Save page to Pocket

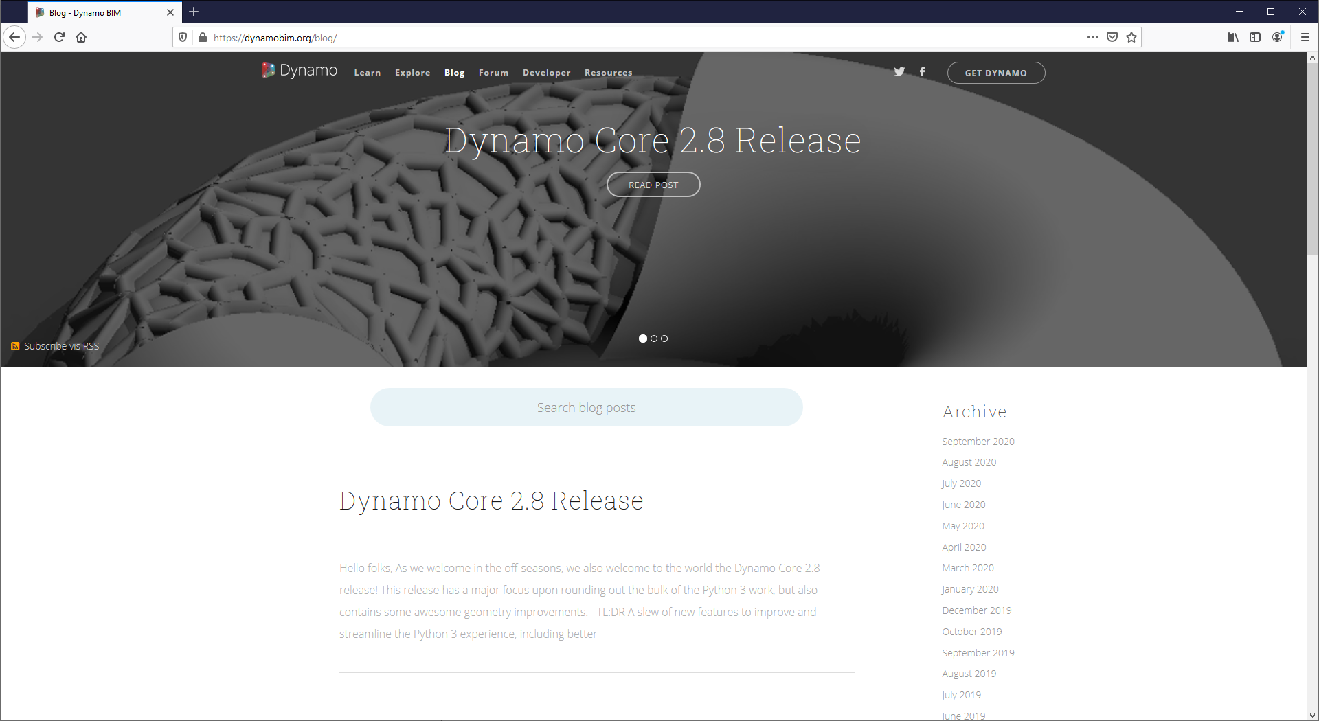[x=1112, y=38]
